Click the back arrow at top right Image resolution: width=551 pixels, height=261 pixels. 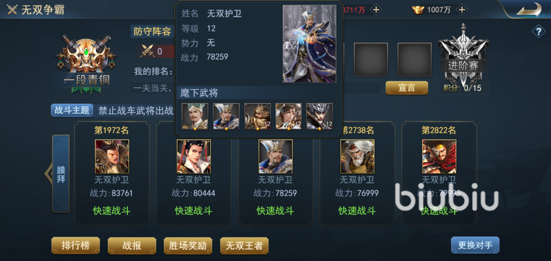click(x=528, y=9)
